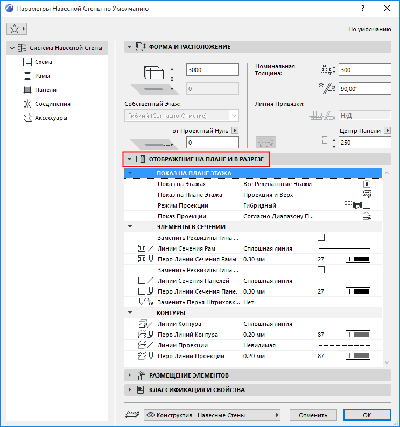Click the ОТОБРАЖЕНИЕ НА ПЛАНЕ panel hatch icon
Screen dimensions: 400x427
coord(141,159)
